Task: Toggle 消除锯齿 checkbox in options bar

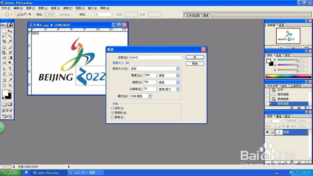Action: point(58,14)
